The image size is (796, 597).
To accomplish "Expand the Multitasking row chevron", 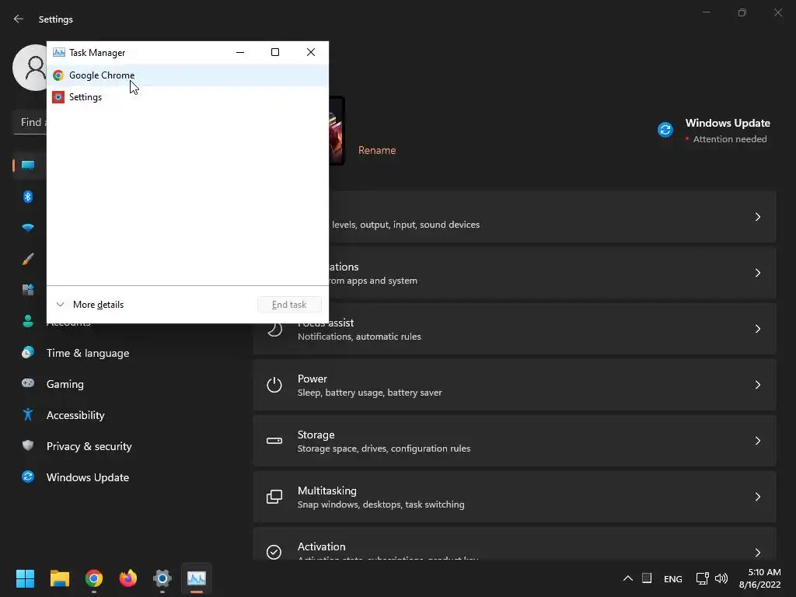I will click(757, 497).
